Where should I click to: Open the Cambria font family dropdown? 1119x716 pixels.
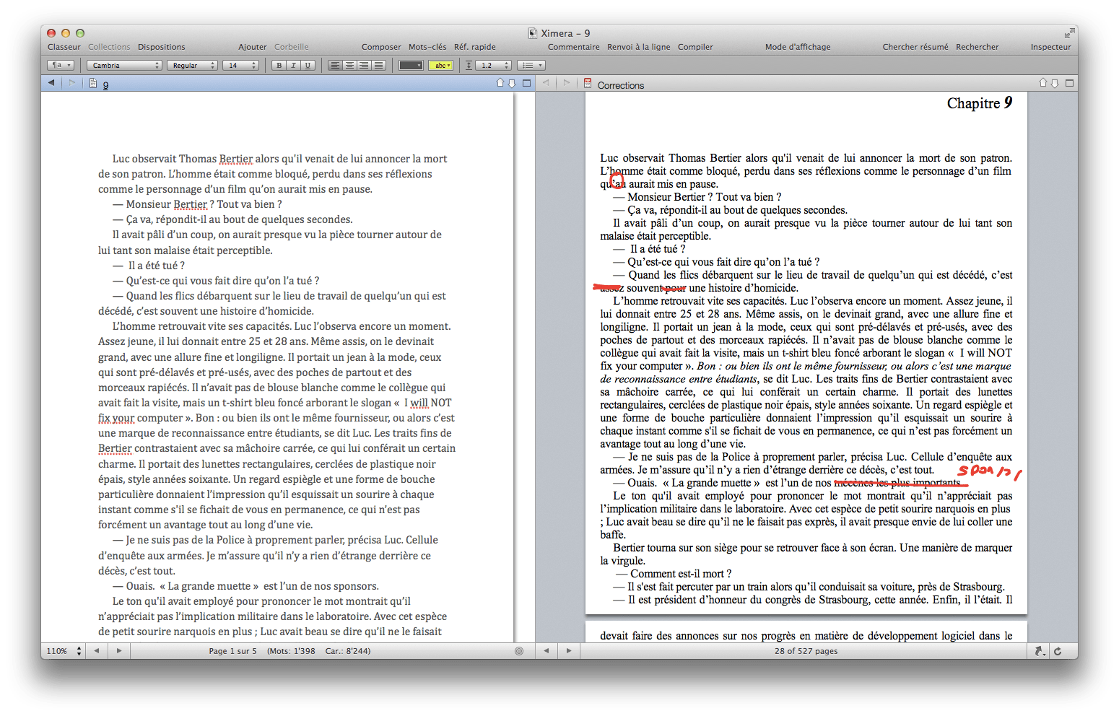pos(124,66)
